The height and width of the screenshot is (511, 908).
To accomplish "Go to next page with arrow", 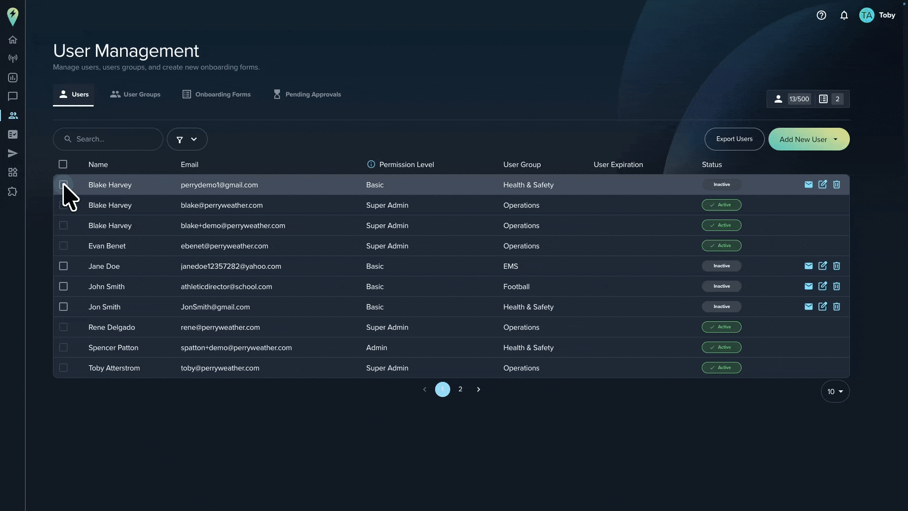I will [x=479, y=389].
